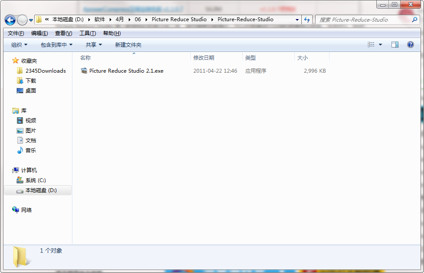
Task: Click the Picture Reduce Studio exe icon
Action: [84, 71]
